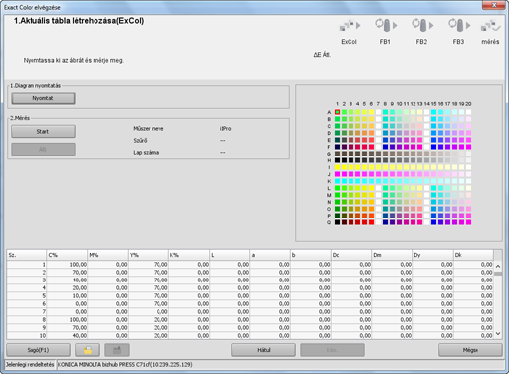Screen dimensions: 509x374
Task: Click the mérés measurement step icon
Action: (x=491, y=26)
